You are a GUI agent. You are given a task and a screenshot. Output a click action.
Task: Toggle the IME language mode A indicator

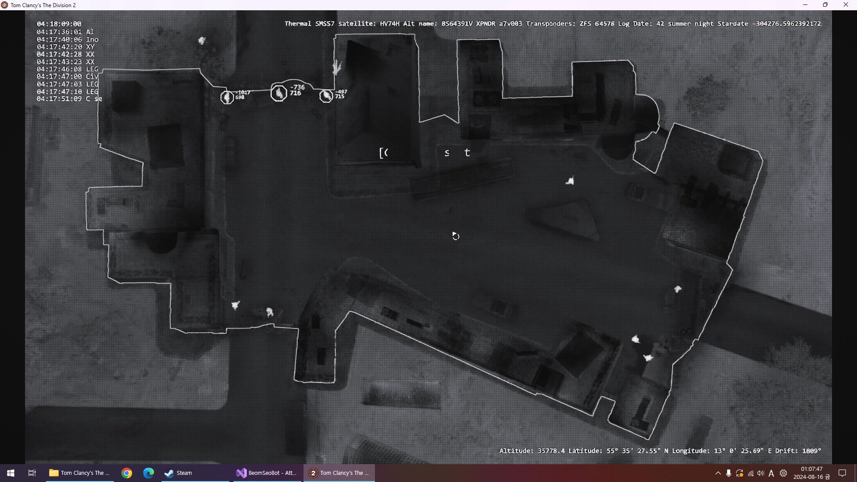click(772, 474)
